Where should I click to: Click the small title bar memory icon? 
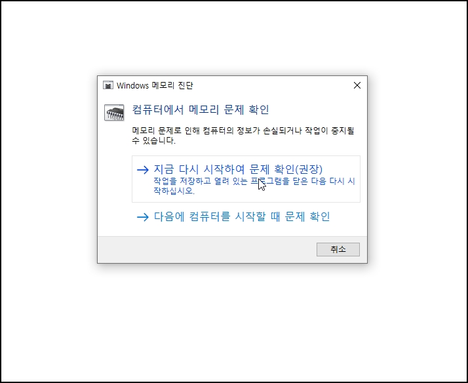(108, 85)
